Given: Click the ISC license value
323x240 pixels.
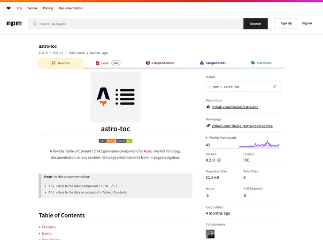Looking at the screenshot, I should click(246, 160).
